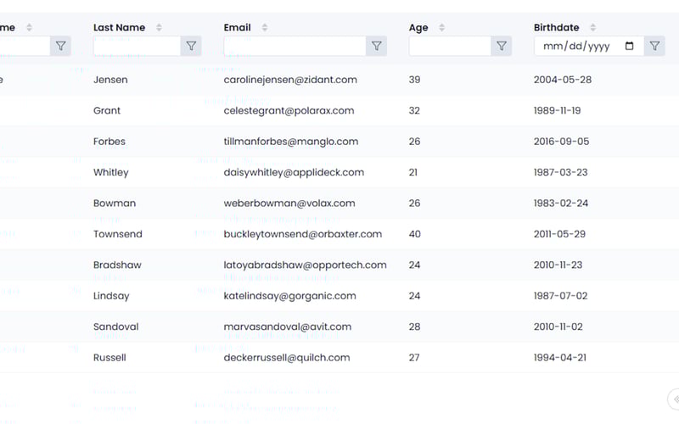The height and width of the screenshot is (424, 679).
Task: Select the Sandoval last name cell
Action: pyautogui.click(x=116, y=326)
